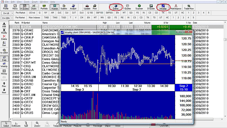The height and width of the screenshot is (128, 227).
Task: Click the EditQuote tool
Action: click(16, 124)
